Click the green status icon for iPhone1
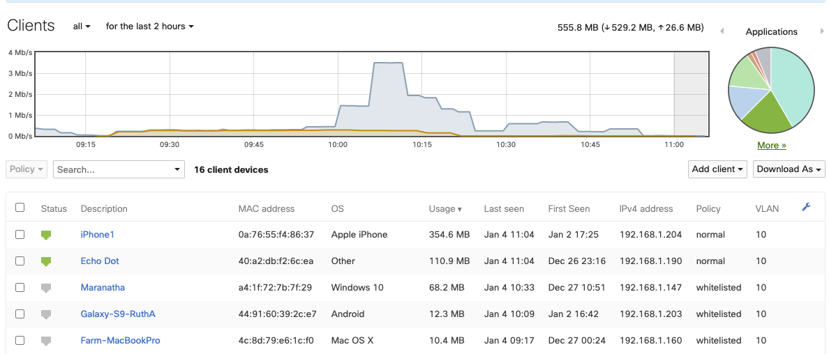Viewport: 829px width, 354px height. click(x=47, y=235)
